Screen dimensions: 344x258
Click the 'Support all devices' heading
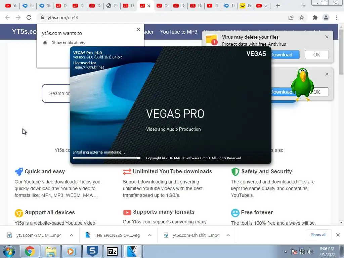click(x=50, y=212)
